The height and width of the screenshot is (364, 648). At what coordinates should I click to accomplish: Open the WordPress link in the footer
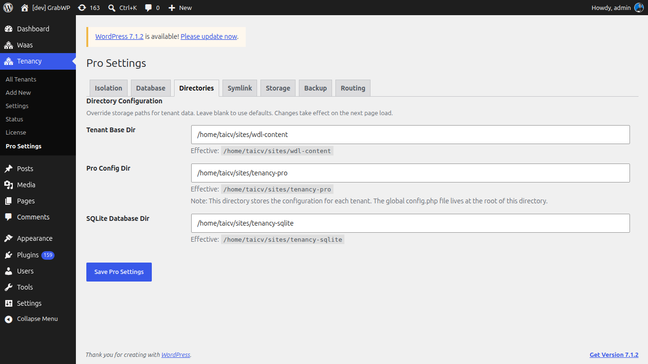point(176,355)
